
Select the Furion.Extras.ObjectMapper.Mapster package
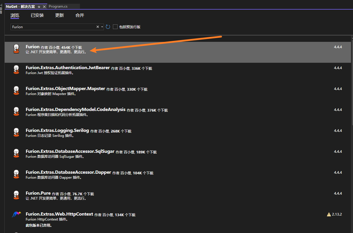click(65, 89)
